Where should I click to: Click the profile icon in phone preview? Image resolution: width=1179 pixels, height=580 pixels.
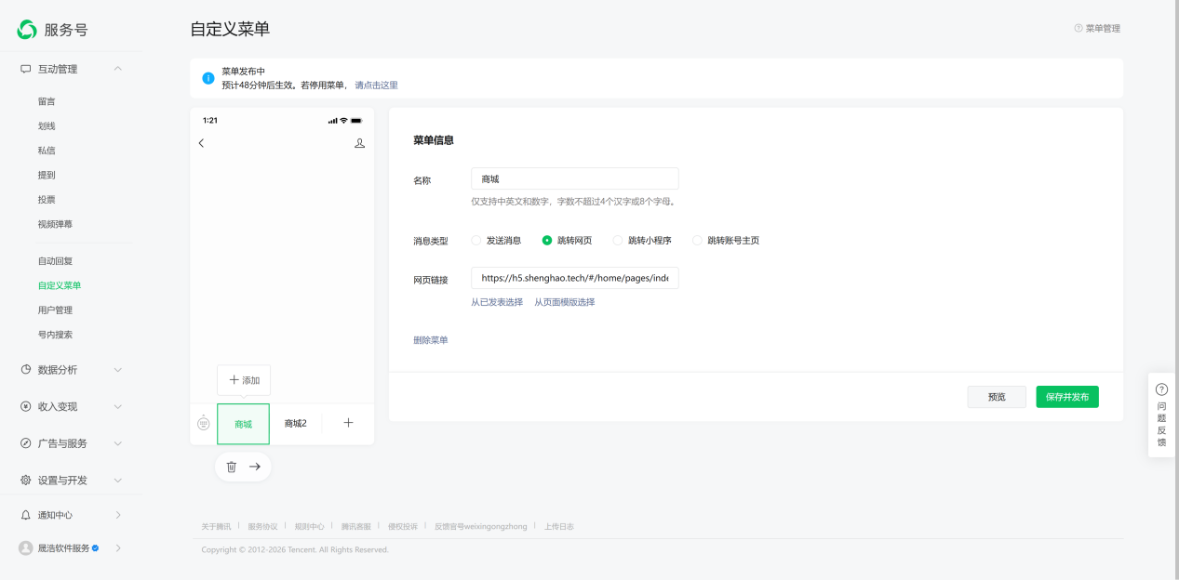[360, 143]
